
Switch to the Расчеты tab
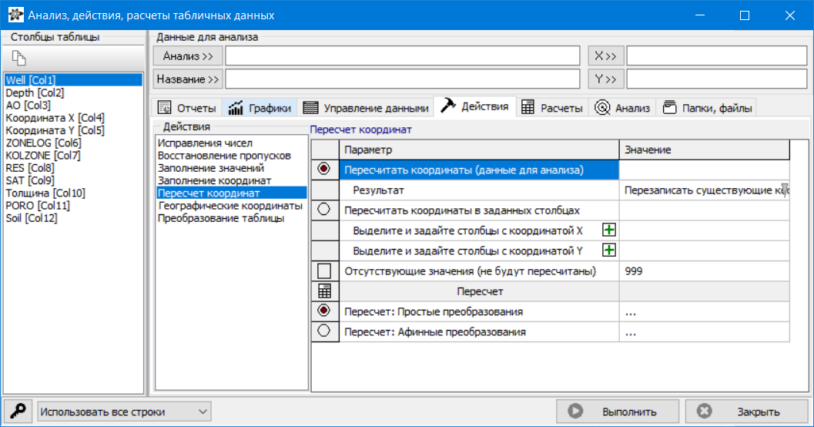pyautogui.click(x=552, y=108)
